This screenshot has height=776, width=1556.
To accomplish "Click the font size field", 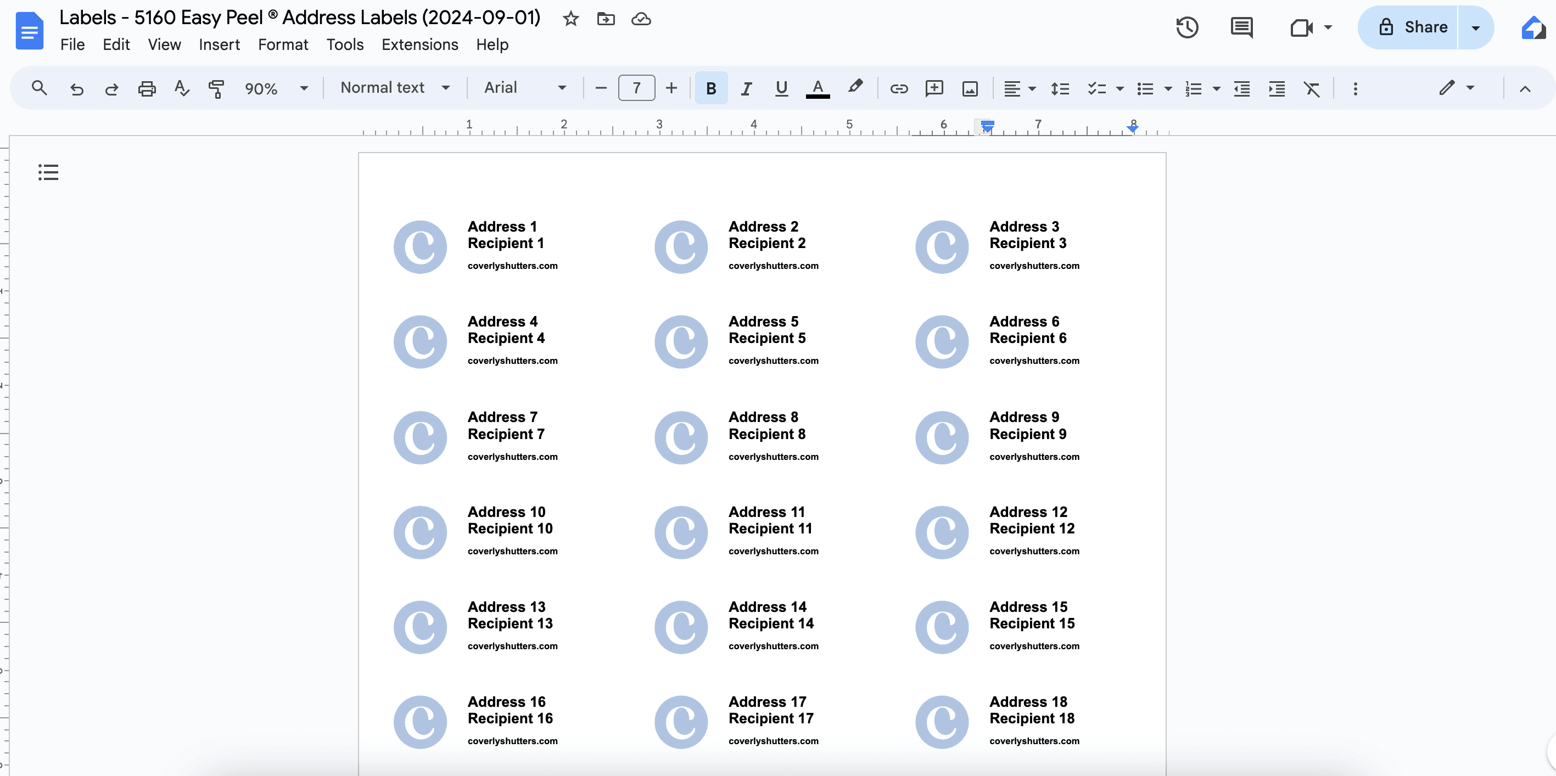I will (x=636, y=88).
